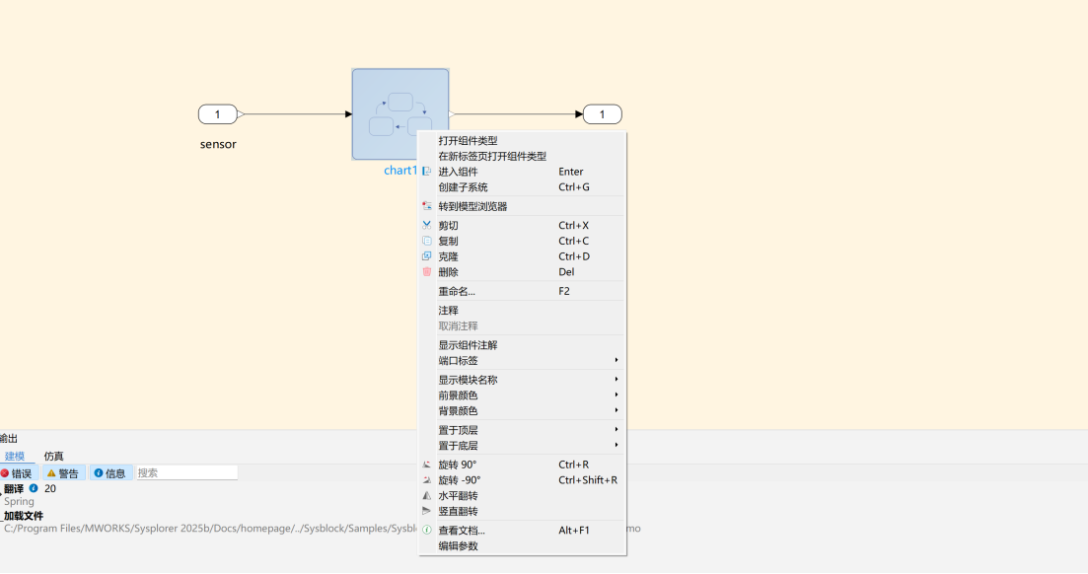Select 显示组件注解 menu entry
1088x574 pixels.
click(x=522, y=345)
